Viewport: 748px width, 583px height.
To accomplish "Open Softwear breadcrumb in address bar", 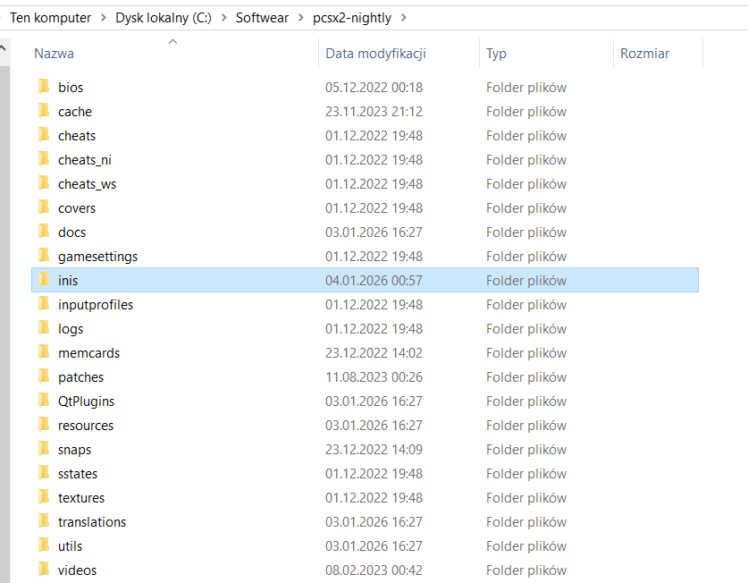I will [x=262, y=18].
